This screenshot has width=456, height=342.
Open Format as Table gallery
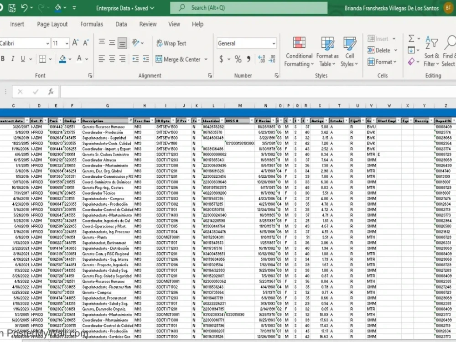pyautogui.click(x=327, y=52)
